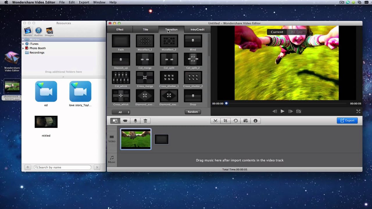The height and width of the screenshot is (209, 372).
Task: Open the All transitions filter dropdown
Action: click(121, 112)
